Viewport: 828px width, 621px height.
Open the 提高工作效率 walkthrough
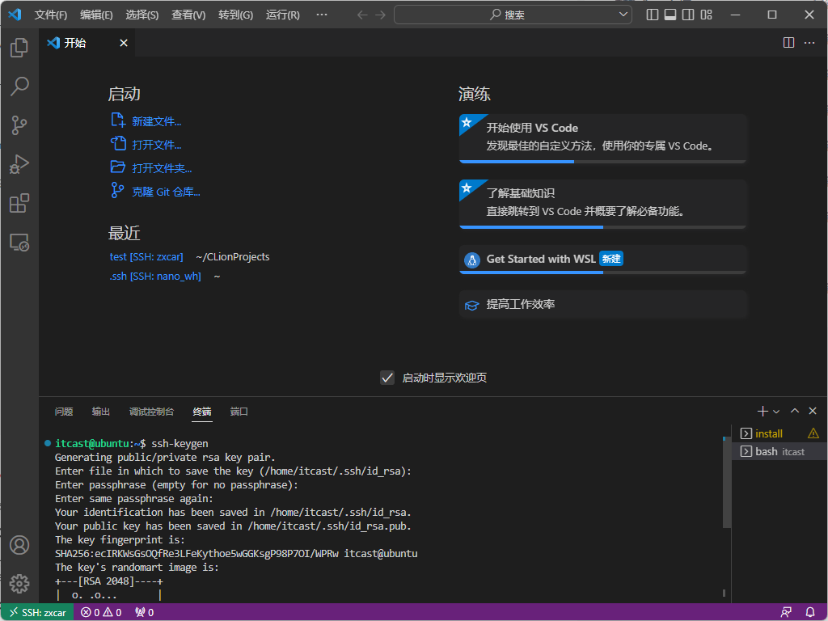point(602,304)
